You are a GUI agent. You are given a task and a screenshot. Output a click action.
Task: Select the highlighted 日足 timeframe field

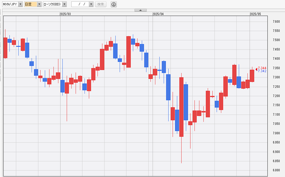(30, 4)
